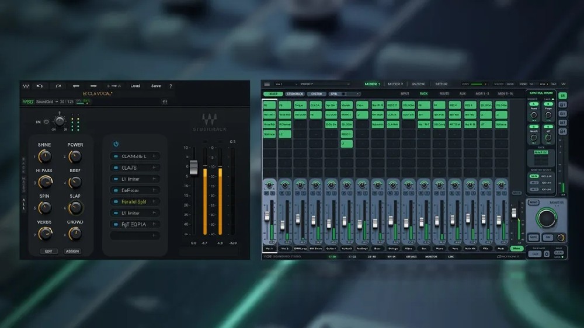Select control room source A
Screen dimensions: 584x328
pos(534,104)
